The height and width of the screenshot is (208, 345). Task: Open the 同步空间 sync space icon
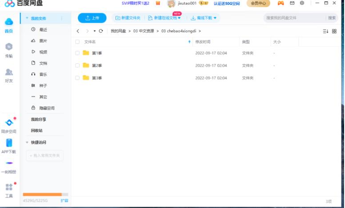click(x=9, y=122)
